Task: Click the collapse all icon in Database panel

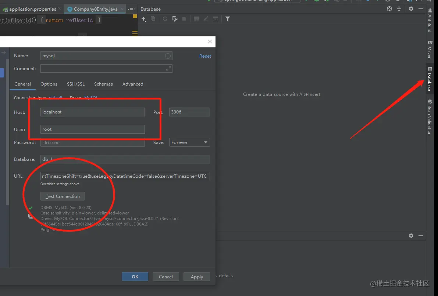Action: click(x=399, y=9)
